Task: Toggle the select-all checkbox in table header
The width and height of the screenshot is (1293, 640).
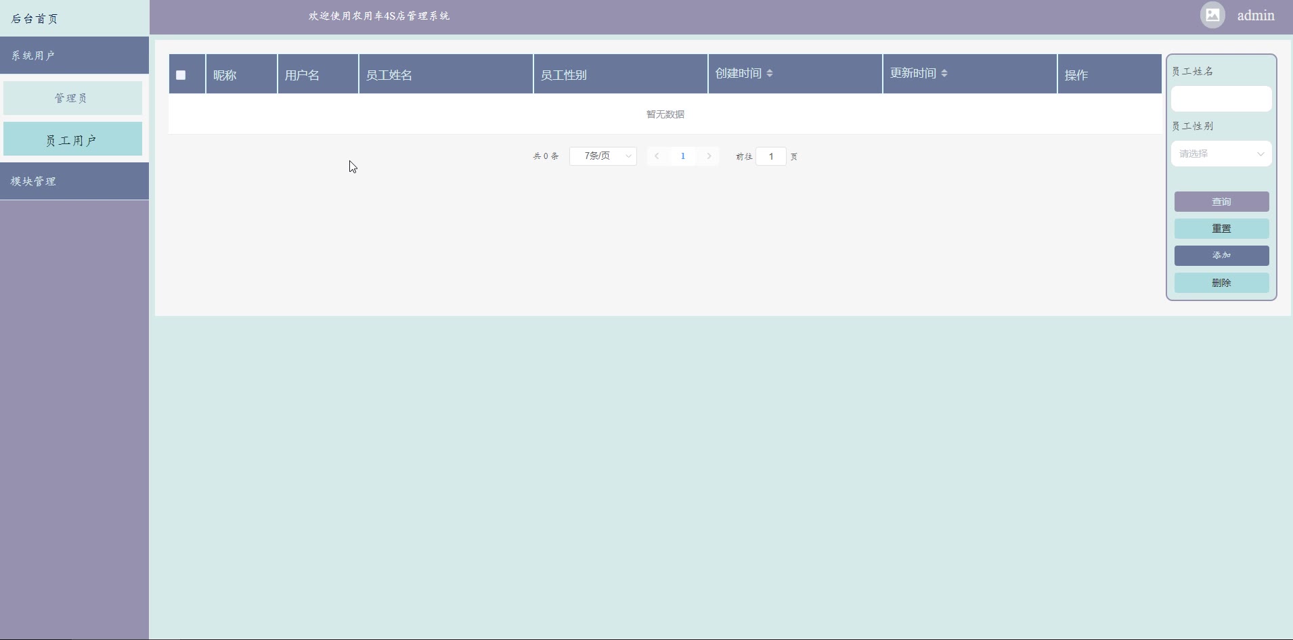Action: (181, 75)
